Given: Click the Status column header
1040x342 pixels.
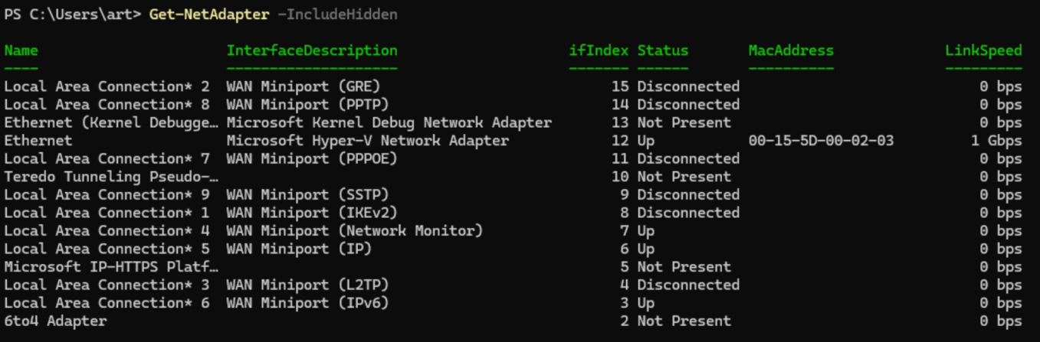Looking at the screenshot, I should 663,50.
